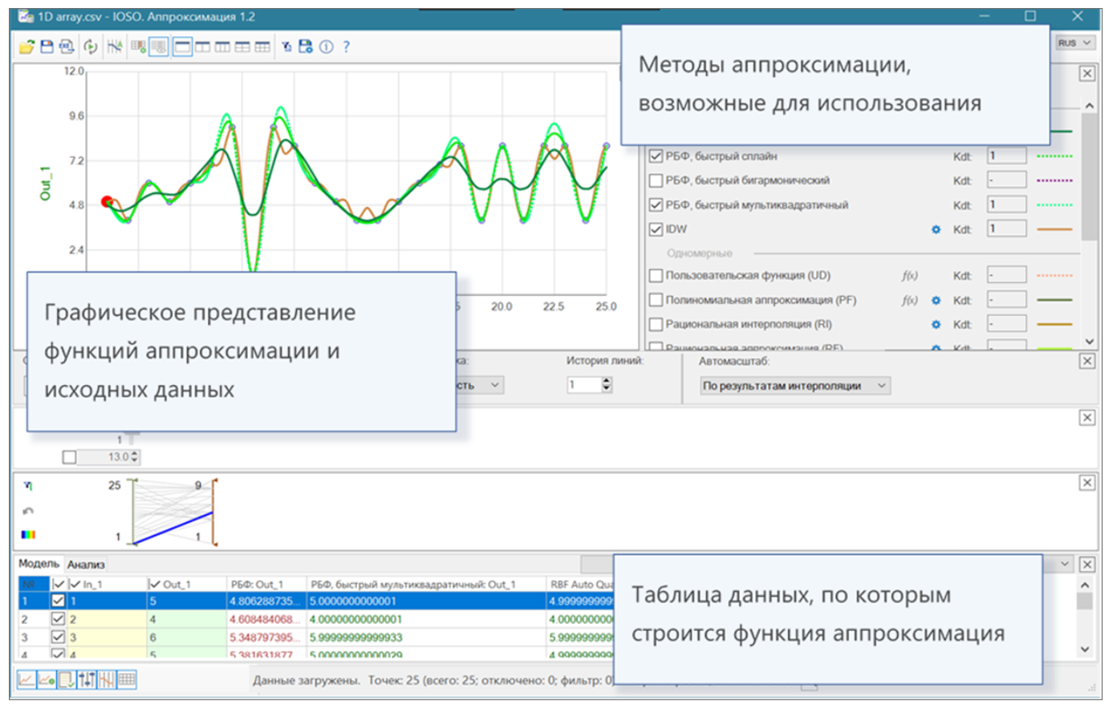1105x705 pixels.
Task: Click the vertical sliders icon in status bar
Action: [x=87, y=680]
